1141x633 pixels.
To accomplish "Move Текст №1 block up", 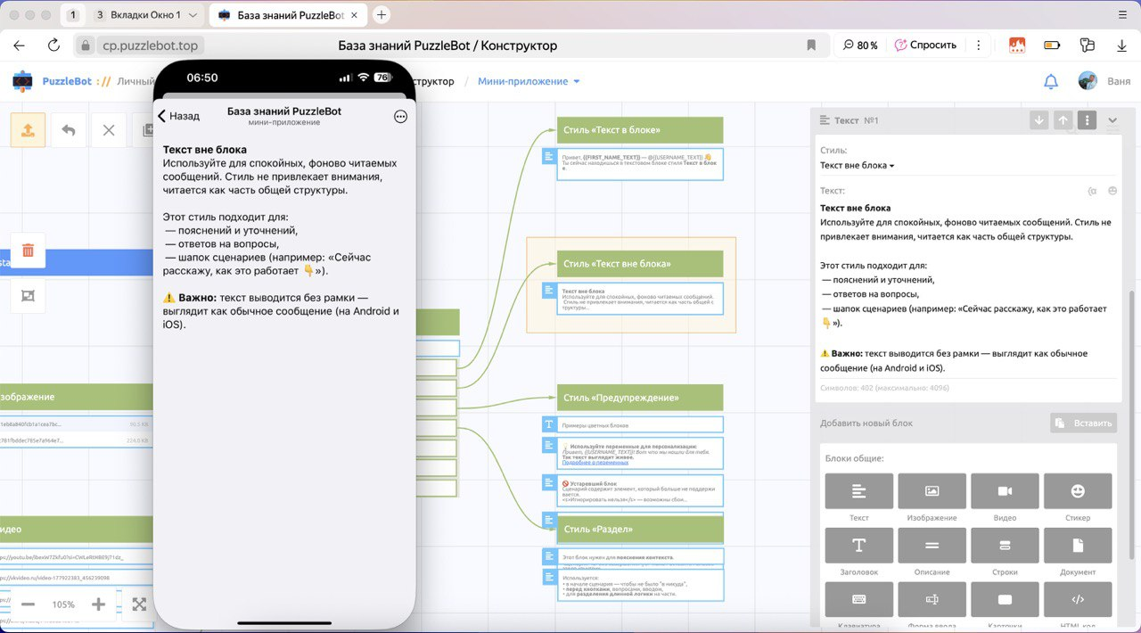I will coord(1063,120).
